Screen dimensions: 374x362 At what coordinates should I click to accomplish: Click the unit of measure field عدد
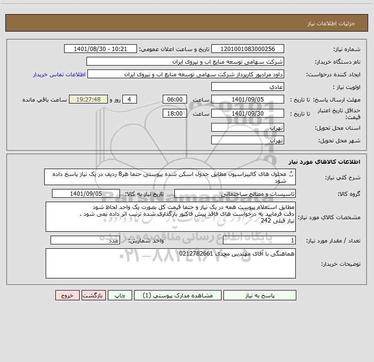(85, 240)
